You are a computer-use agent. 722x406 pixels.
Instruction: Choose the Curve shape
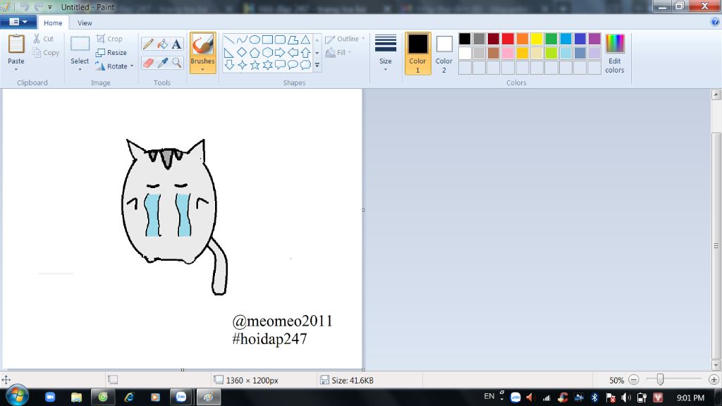tap(242, 40)
